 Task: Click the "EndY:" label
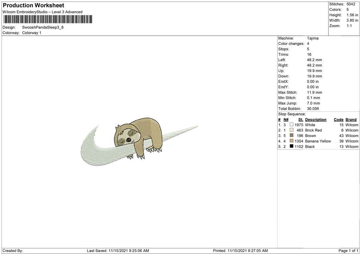[283, 87]
